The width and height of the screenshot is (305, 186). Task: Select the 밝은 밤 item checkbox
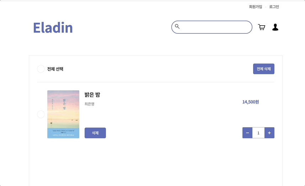click(x=41, y=114)
